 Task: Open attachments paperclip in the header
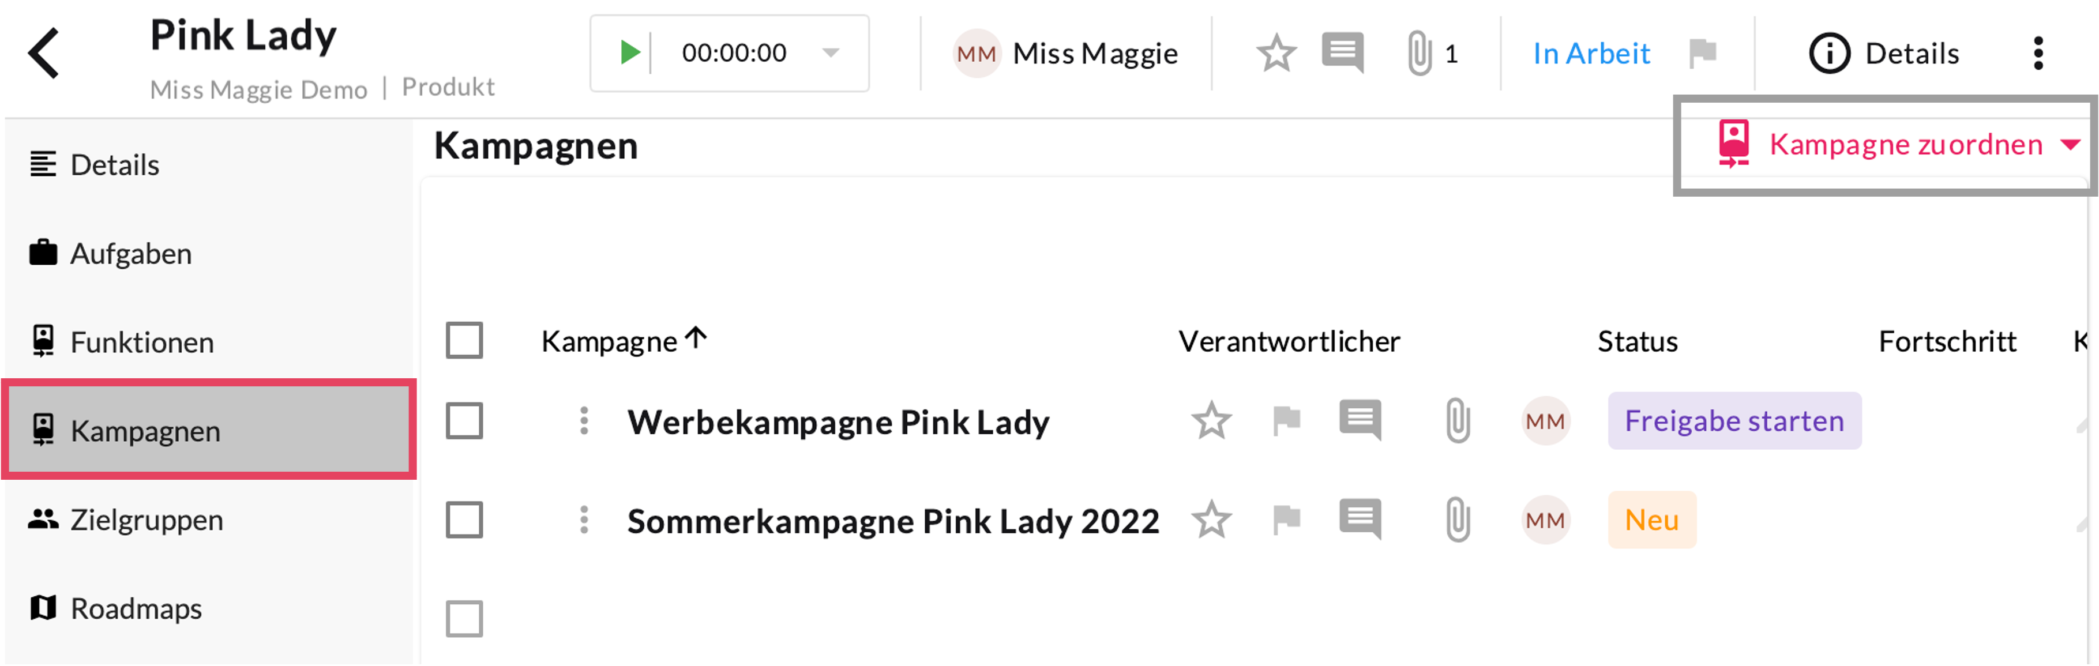click(x=1418, y=54)
